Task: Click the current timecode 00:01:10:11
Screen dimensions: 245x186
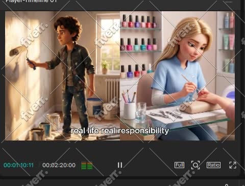Action: coord(18,165)
